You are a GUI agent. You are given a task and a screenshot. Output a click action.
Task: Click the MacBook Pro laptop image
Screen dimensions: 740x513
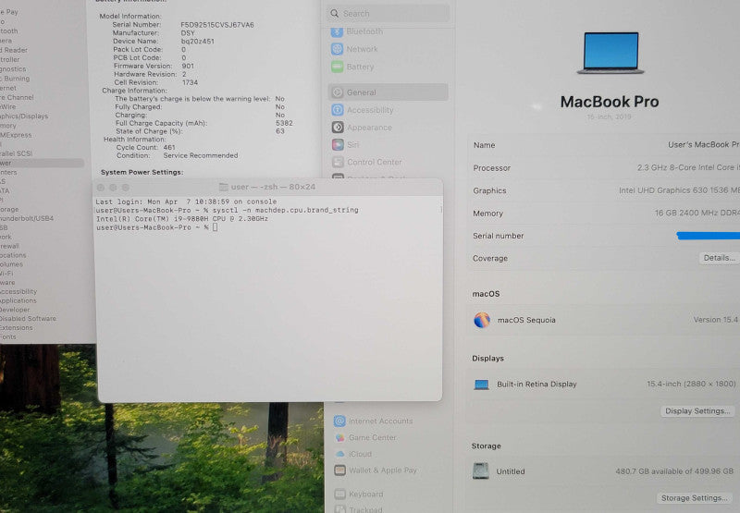tap(610, 53)
